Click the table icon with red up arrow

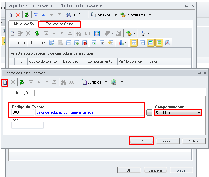[84, 43]
